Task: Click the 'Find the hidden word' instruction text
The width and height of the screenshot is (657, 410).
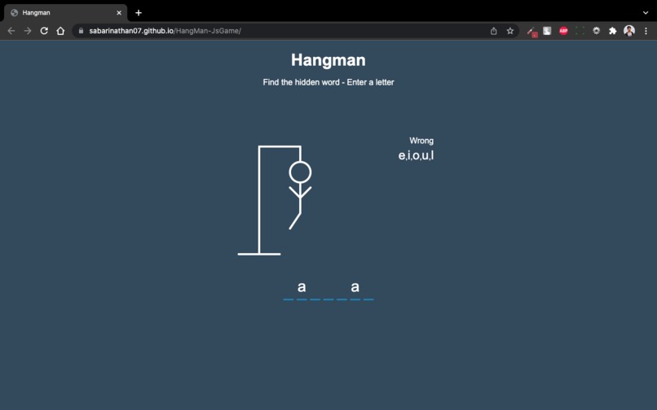Action: (328, 82)
